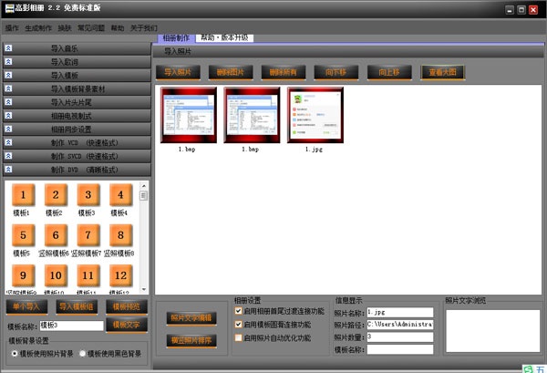This screenshot has height=373, width=547.
Task: Select template icon number 10
Action: tap(57, 276)
